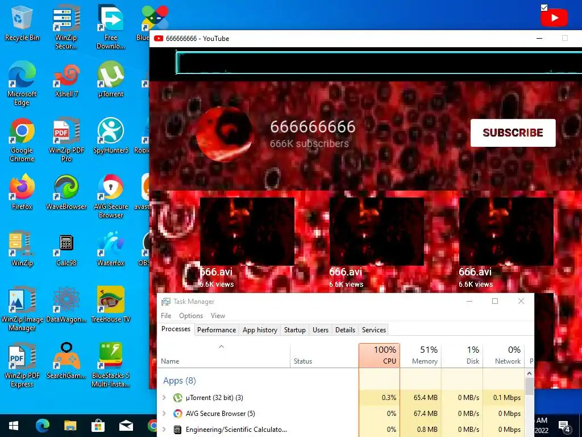This screenshot has height=437, width=582.
Task: Open WinZip PDF Pro desktop shortcut
Action: [x=66, y=140]
